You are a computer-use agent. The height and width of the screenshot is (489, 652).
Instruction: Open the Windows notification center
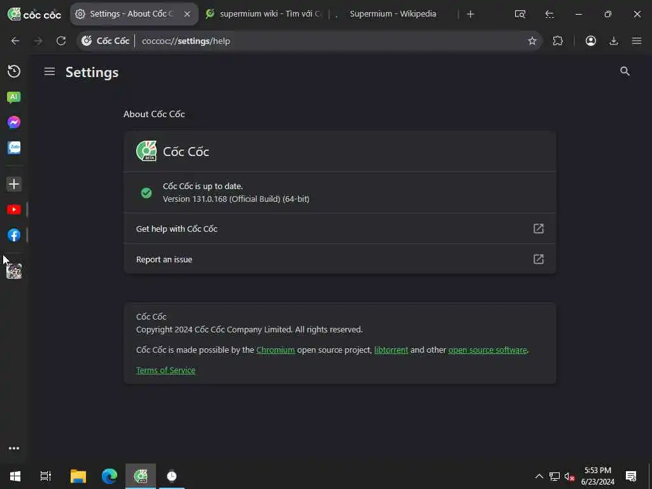tap(631, 476)
